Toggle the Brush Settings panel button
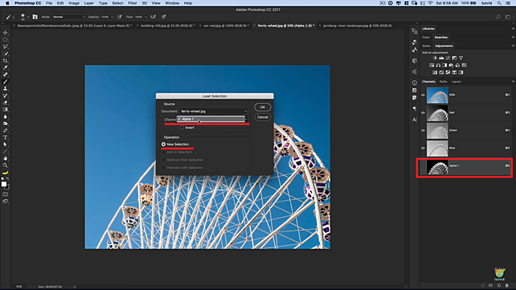The width and height of the screenshot is (516, 290). [35, 17]
